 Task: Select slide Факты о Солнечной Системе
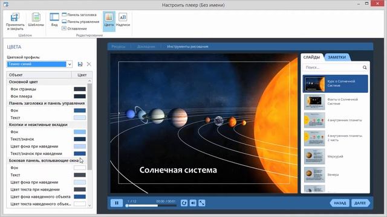tap(336, 102)
